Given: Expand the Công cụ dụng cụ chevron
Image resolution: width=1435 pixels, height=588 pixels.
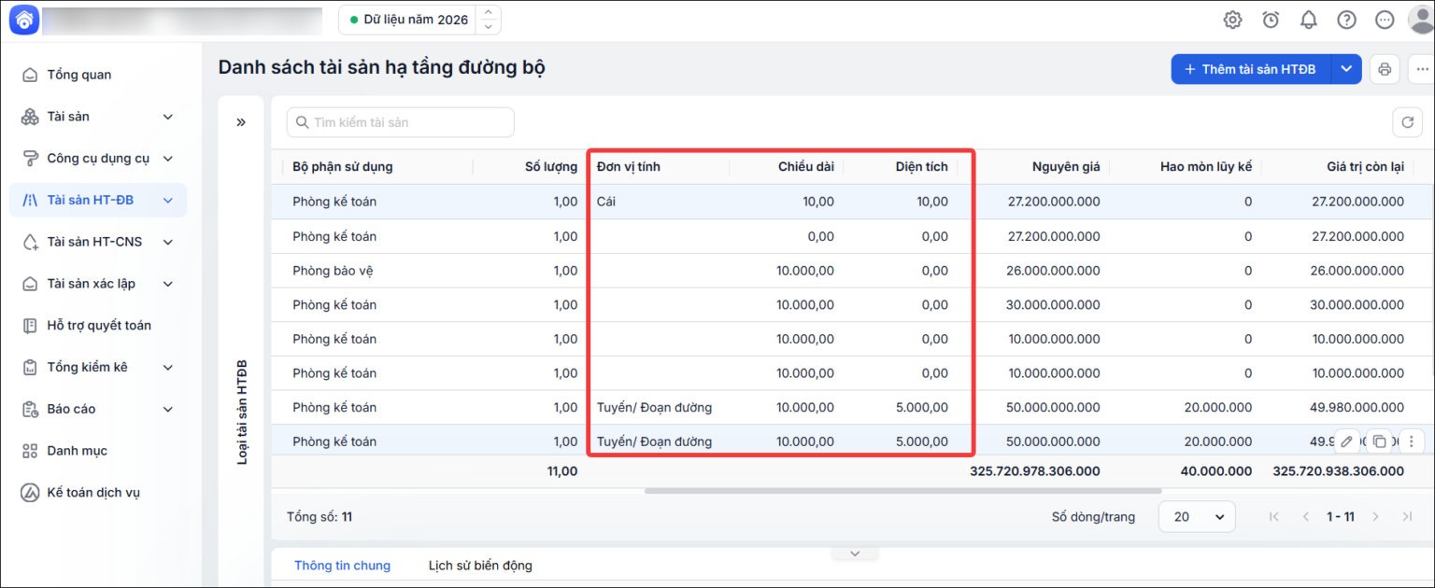Looking at the screenshot, I should pyautogui.click(x=168, y=159).
